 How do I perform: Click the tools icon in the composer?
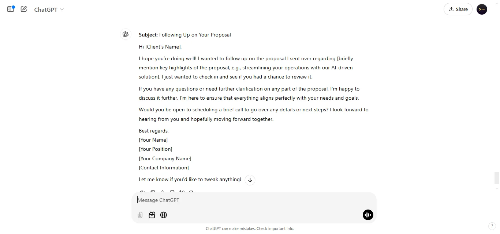tap(152, 215)
